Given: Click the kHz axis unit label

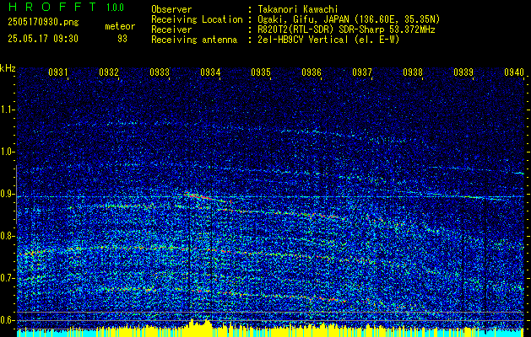Looking at the screenshot, I should click(8, 68).
